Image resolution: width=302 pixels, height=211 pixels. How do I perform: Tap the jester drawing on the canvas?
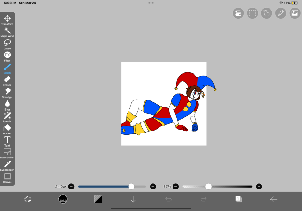(x=169, y=104)
